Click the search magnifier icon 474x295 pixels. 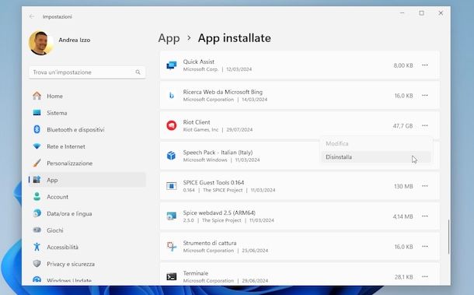(x=138, y=72)
